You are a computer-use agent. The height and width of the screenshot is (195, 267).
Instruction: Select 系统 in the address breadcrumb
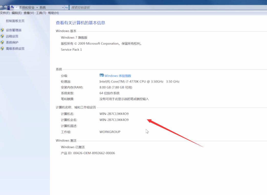[42, 7]
